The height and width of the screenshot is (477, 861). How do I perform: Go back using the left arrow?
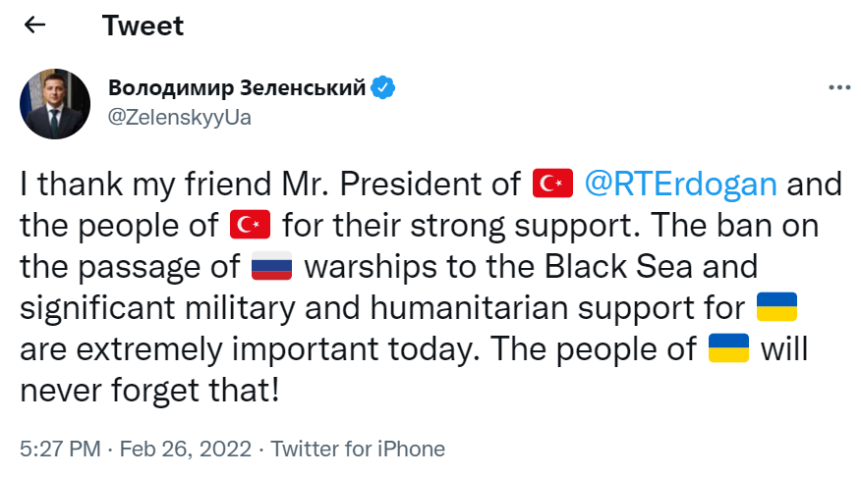coord(34,26)
